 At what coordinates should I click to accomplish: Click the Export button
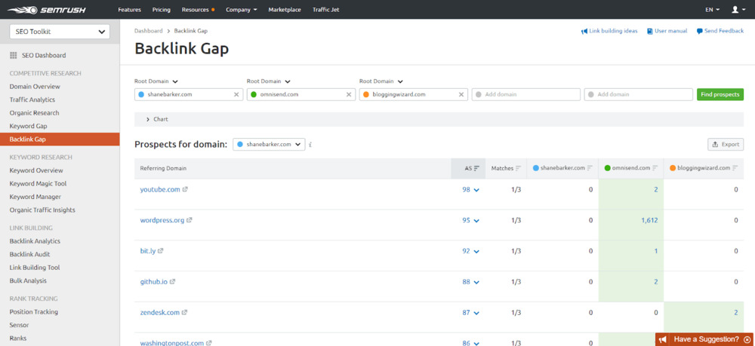tap(725, 144)
